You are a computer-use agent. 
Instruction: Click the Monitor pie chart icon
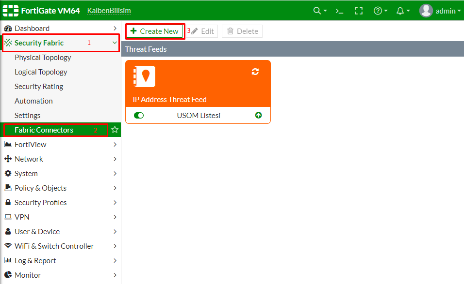[8, 274]
